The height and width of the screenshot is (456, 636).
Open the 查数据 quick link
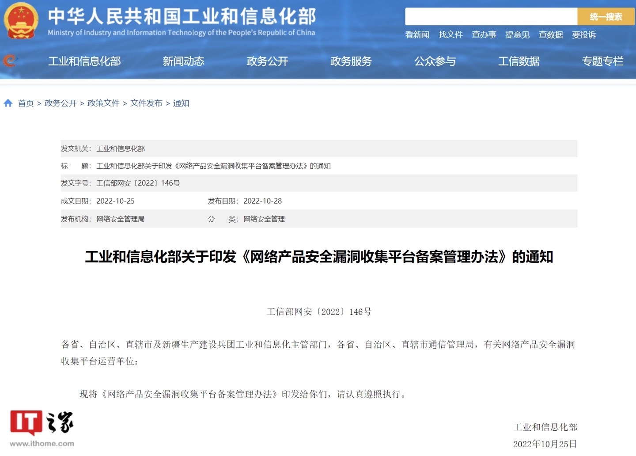(550, 35)
